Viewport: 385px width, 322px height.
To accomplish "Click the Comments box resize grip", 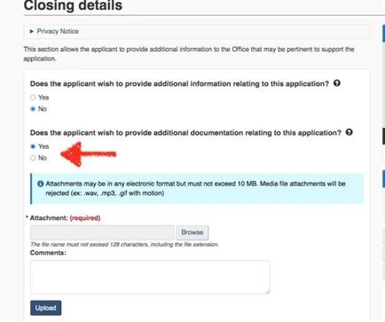I will [x=267, y=292].
